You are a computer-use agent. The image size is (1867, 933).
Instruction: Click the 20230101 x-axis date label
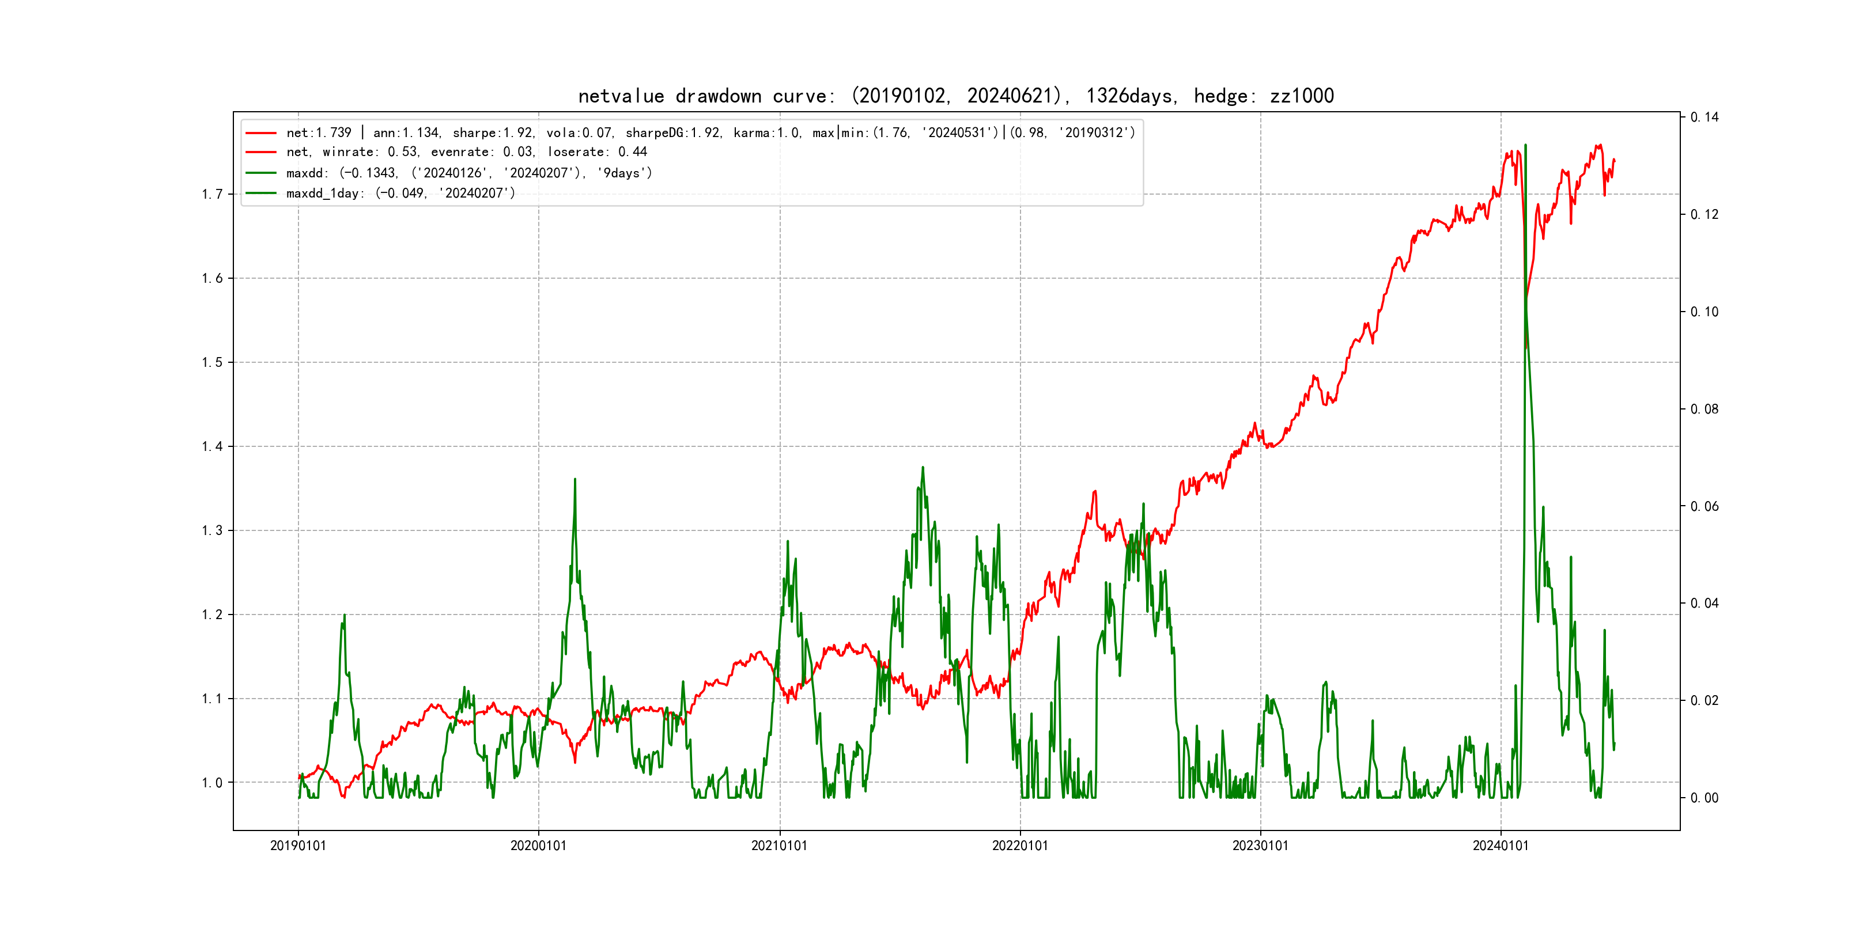pyautogui.click(x=1260, y=845)
